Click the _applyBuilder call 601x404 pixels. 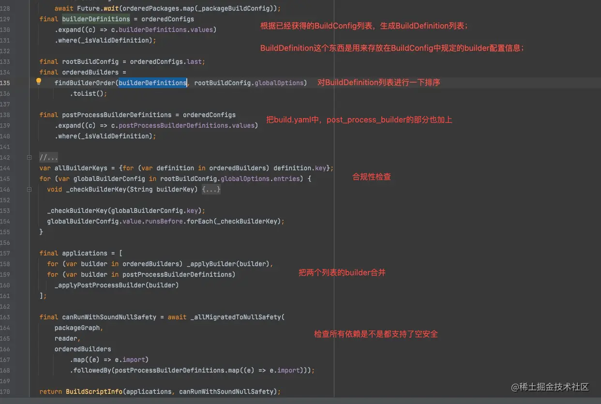[209, 264]
